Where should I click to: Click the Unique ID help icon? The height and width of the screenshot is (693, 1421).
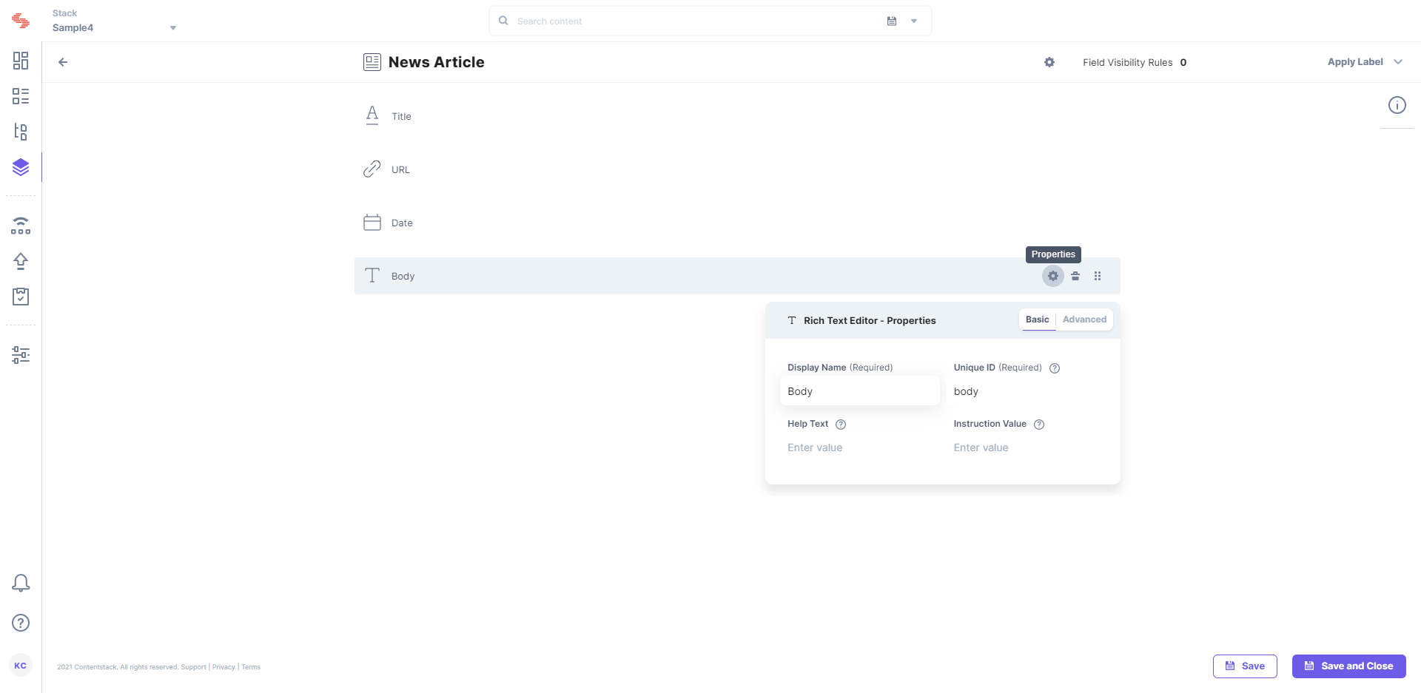pos(1055,368)
